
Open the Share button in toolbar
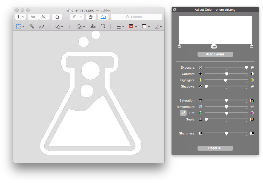tap(57, 17)
